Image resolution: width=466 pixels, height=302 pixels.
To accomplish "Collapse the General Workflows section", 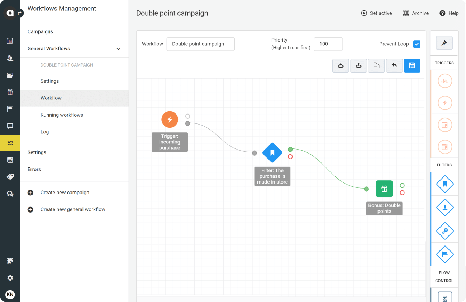I will [x=118, y=49].
